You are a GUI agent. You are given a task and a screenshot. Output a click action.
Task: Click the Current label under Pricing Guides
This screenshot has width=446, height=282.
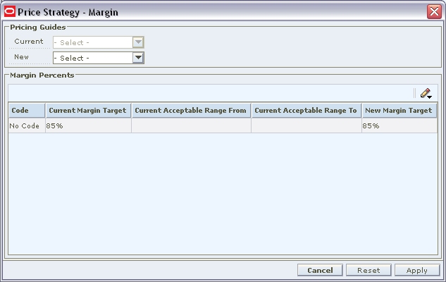[x=29, y=42]
